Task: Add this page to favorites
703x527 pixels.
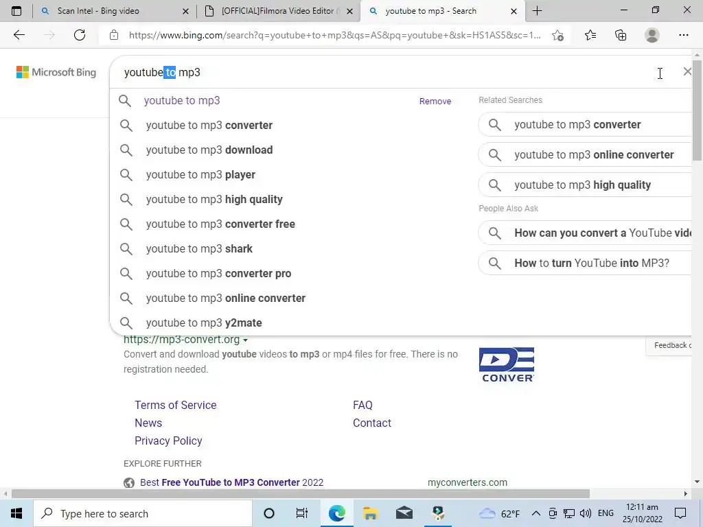Action: coord(557,35)
